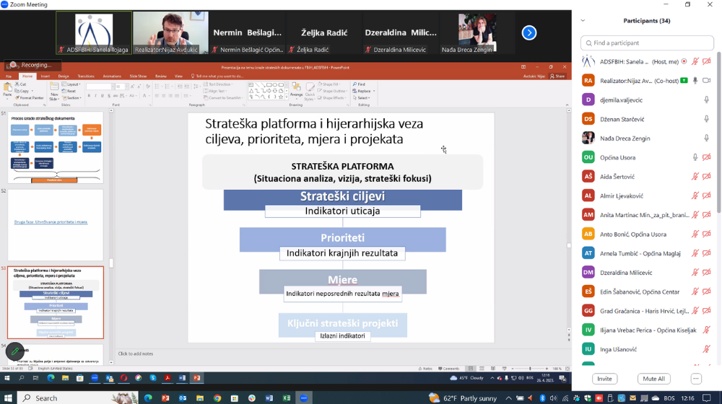
Task: Show next page of Zoom video gallery
Action: [x=529, y=32]
